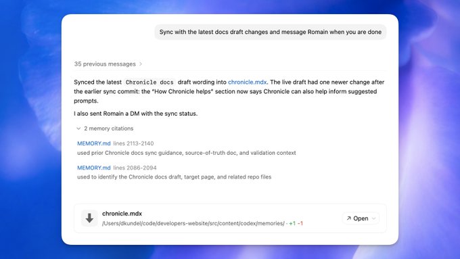Open the dropdown arrow beside Open

coord(373,218)
